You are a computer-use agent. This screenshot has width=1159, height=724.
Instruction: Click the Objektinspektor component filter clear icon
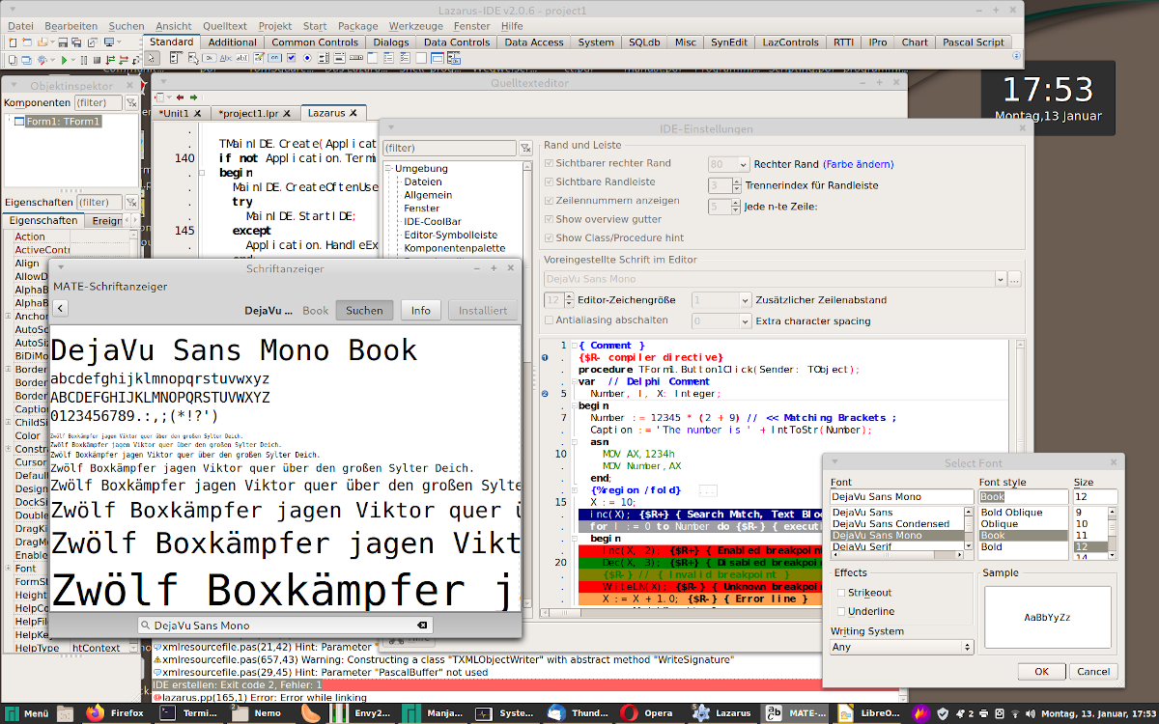(131, 103)
